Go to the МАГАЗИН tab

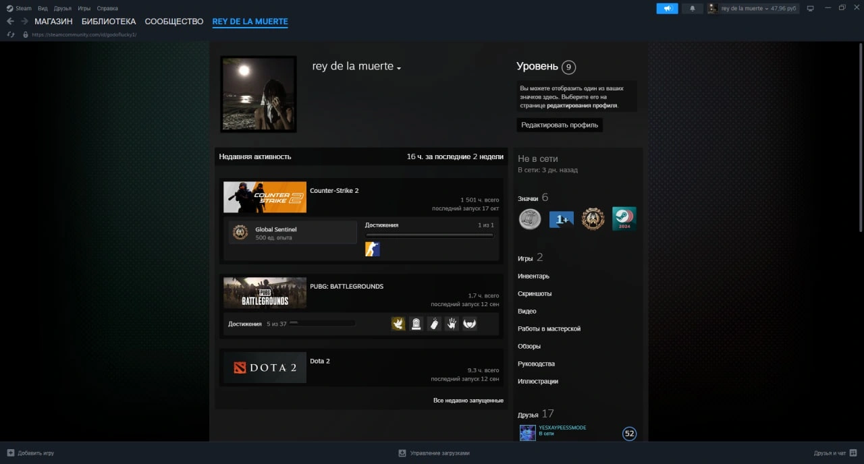tap(53, 22)
